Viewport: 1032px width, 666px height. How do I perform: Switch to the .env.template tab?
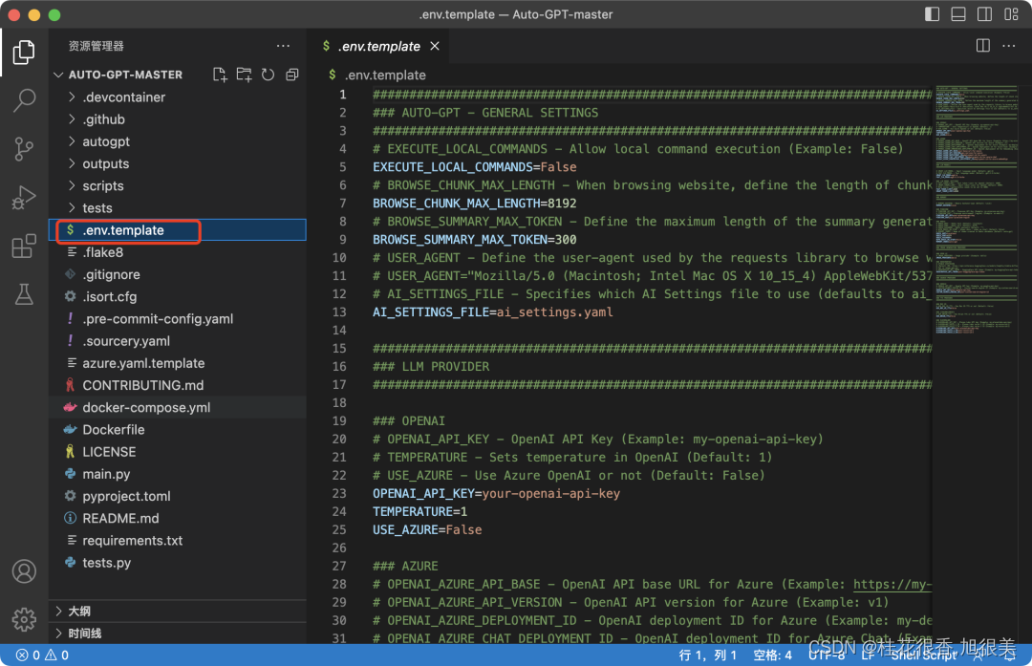pos(379,46)
